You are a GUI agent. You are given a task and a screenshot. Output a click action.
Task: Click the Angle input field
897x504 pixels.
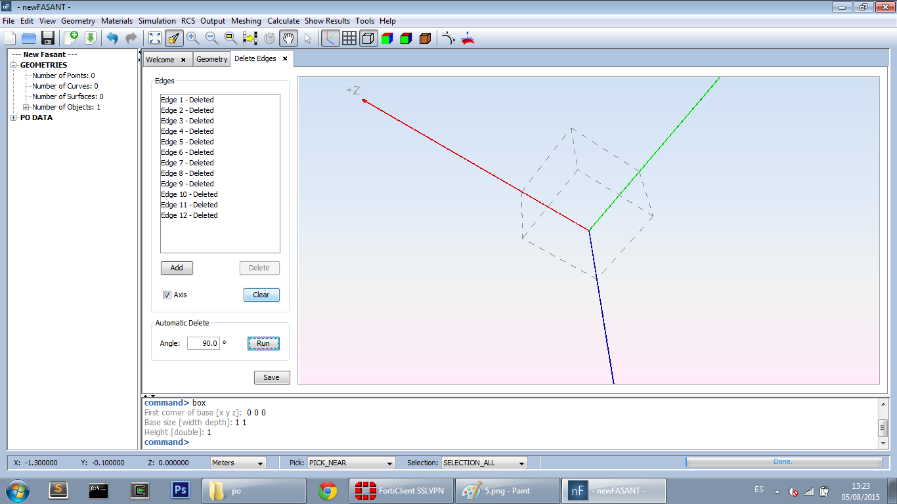pos(203,343)
